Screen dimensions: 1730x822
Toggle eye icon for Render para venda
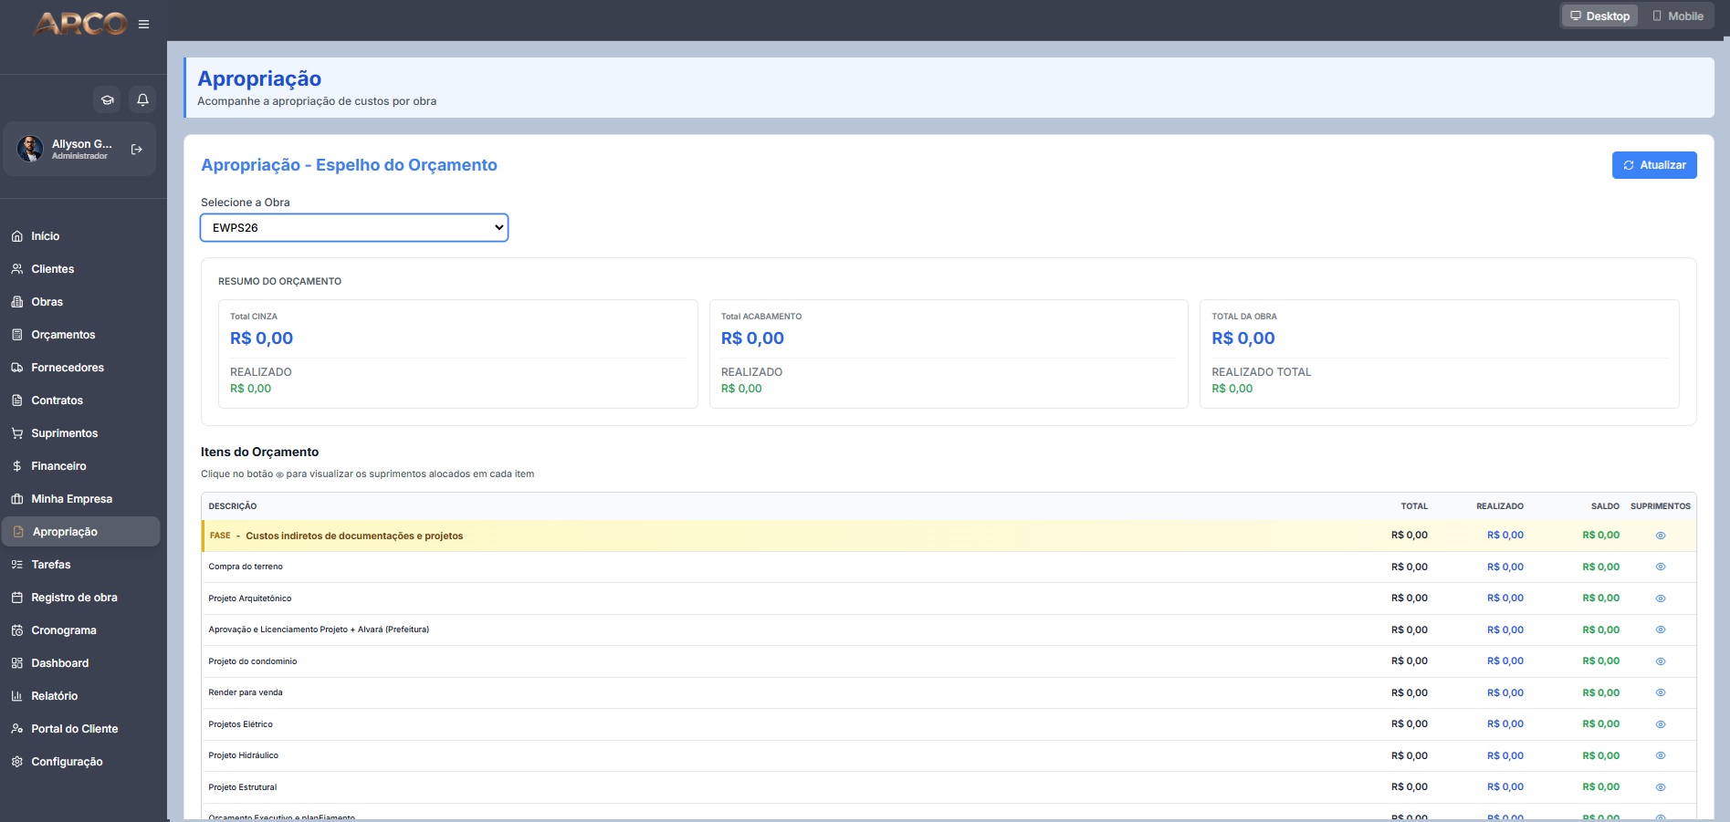pos(1661,692)
